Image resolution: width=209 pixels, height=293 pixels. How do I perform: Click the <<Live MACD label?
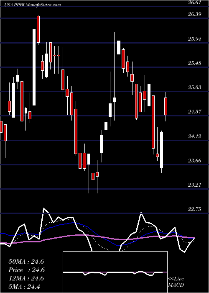tap(176, 282)
